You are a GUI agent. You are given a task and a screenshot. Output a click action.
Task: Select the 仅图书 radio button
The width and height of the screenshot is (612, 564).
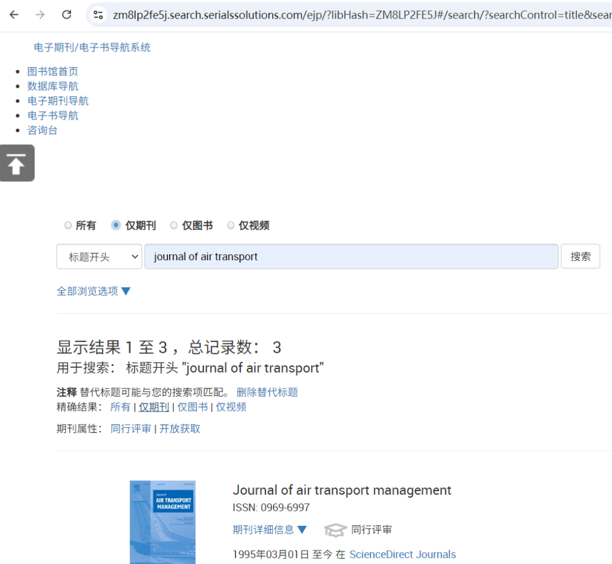(x=174, y=225)
